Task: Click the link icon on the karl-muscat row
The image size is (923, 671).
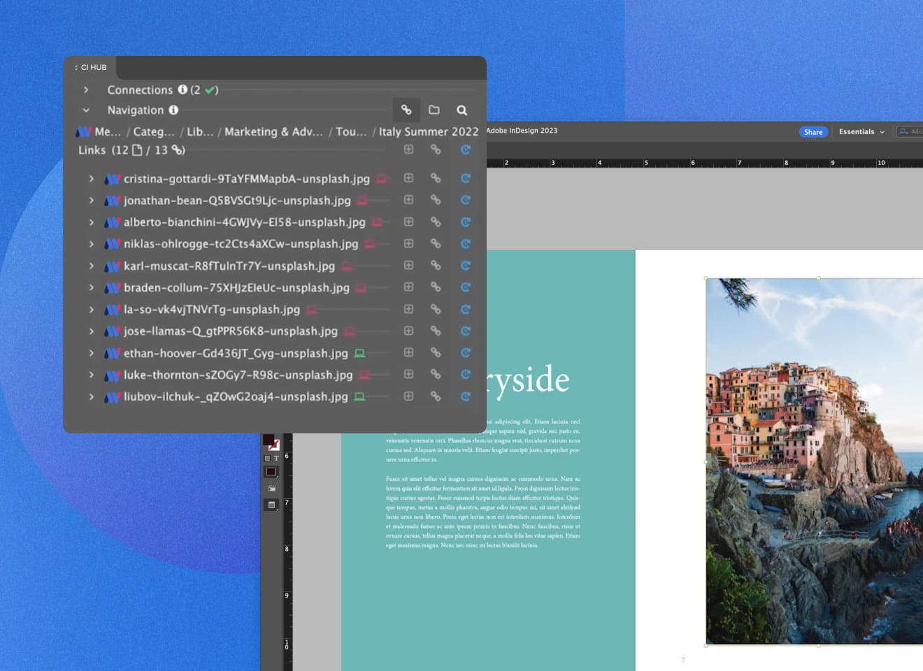Action: [436, 266]
